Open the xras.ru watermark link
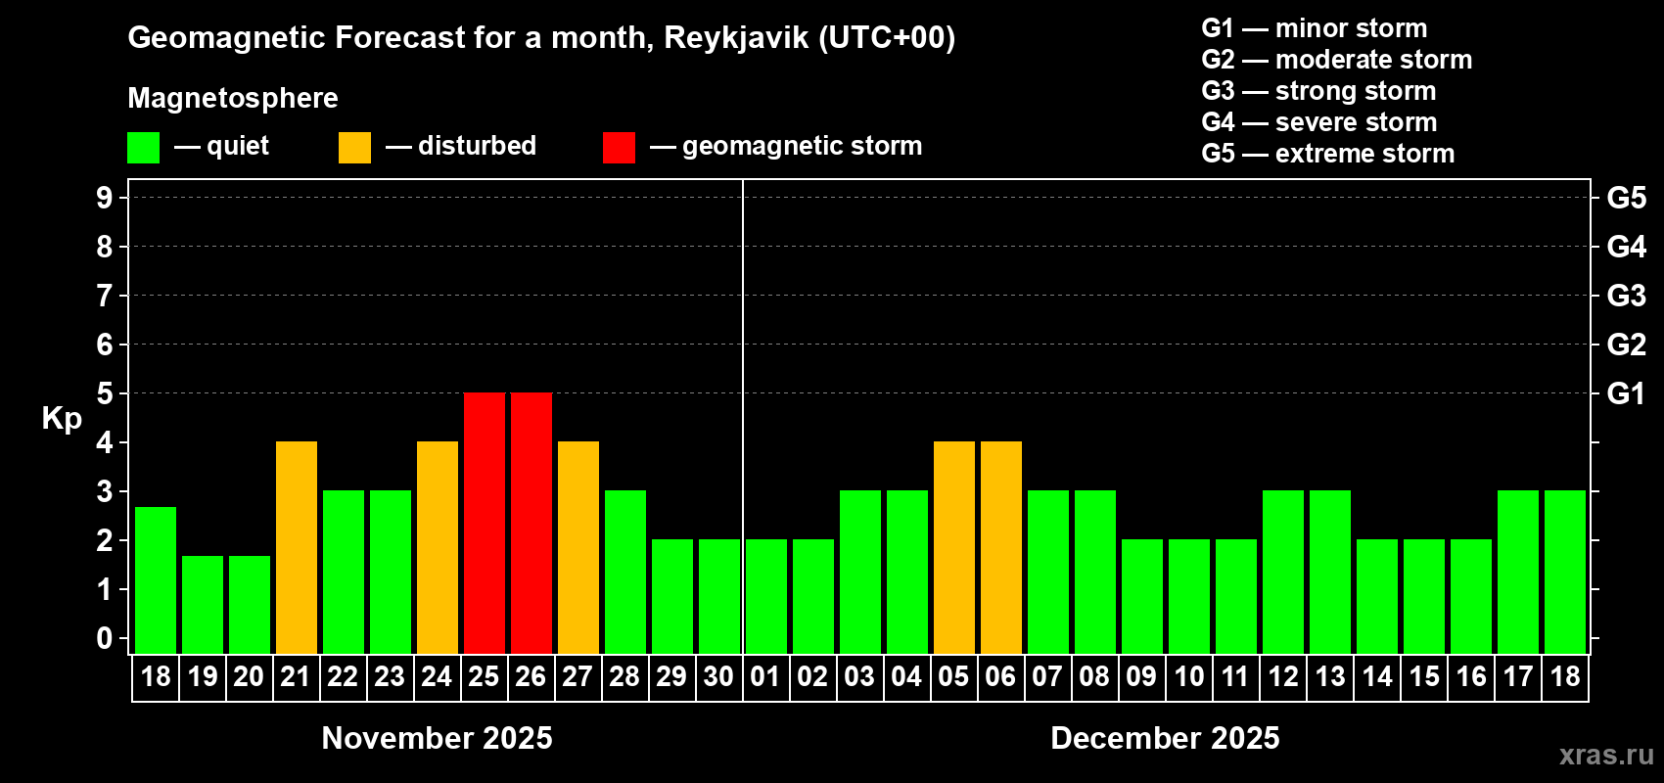1664x783 pixels. click(1606, 755)
